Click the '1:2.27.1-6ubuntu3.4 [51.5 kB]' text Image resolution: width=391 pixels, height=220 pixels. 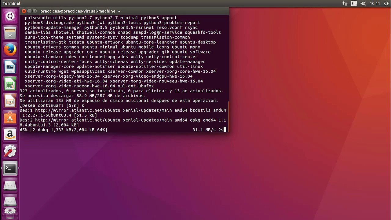coord(60,115)
